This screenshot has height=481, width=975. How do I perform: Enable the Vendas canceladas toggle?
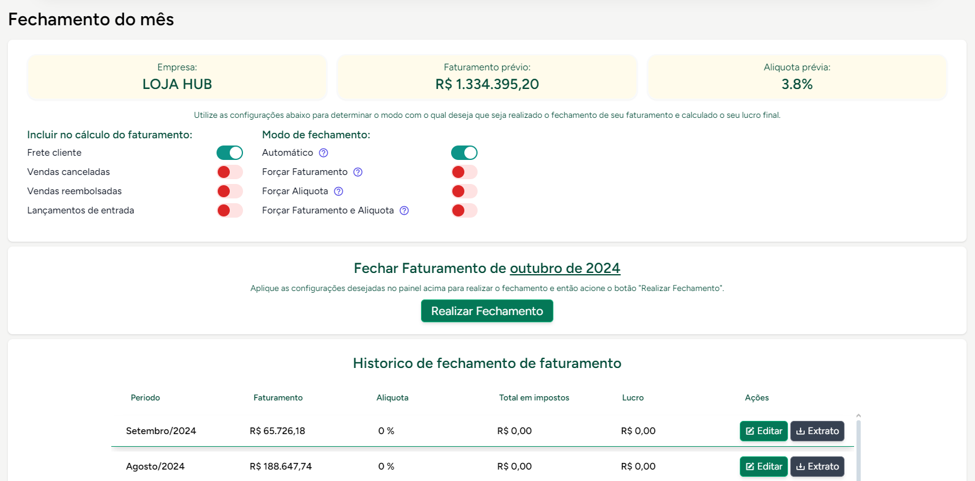(230, 172)
